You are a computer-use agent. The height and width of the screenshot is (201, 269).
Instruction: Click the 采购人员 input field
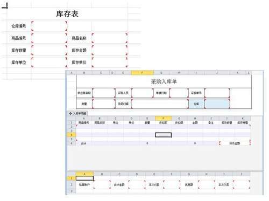coord(142,93)
